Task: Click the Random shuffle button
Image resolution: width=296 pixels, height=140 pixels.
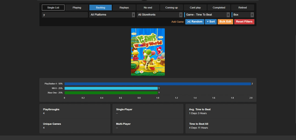Action: tap(195, 22)
